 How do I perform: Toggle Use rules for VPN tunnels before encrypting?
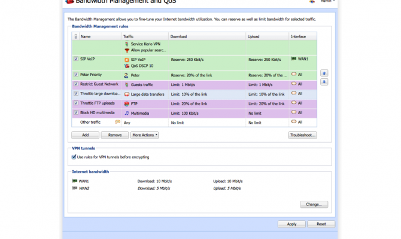74,157
